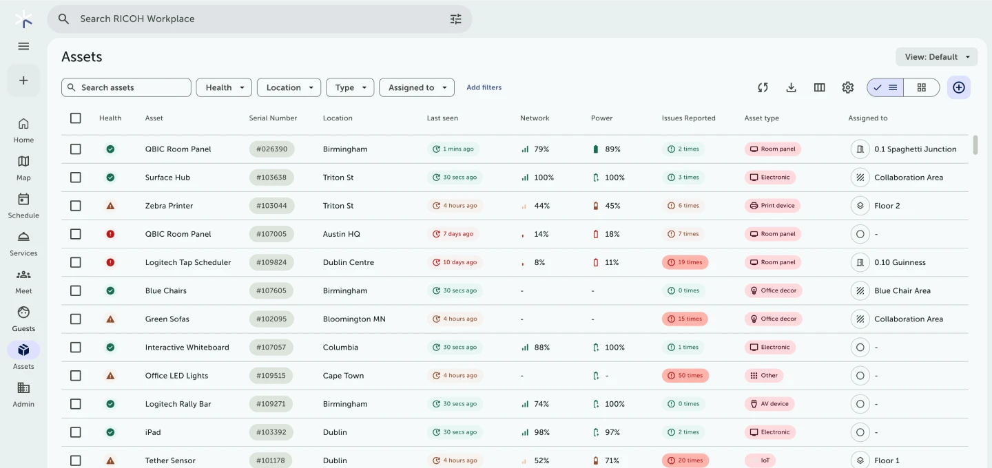Click the hamburger menu icon

[x=23, y=46]
